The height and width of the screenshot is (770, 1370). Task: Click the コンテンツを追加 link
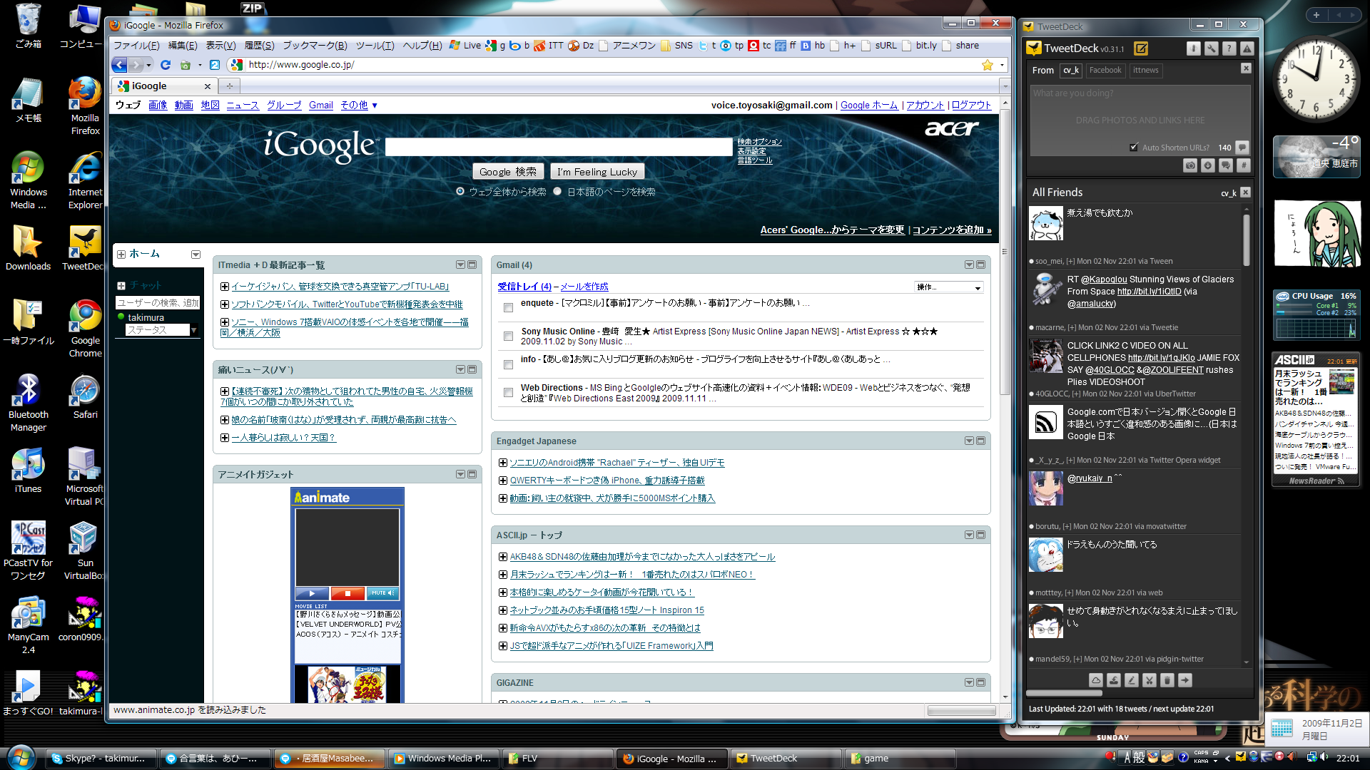click(x=952, y=230)
